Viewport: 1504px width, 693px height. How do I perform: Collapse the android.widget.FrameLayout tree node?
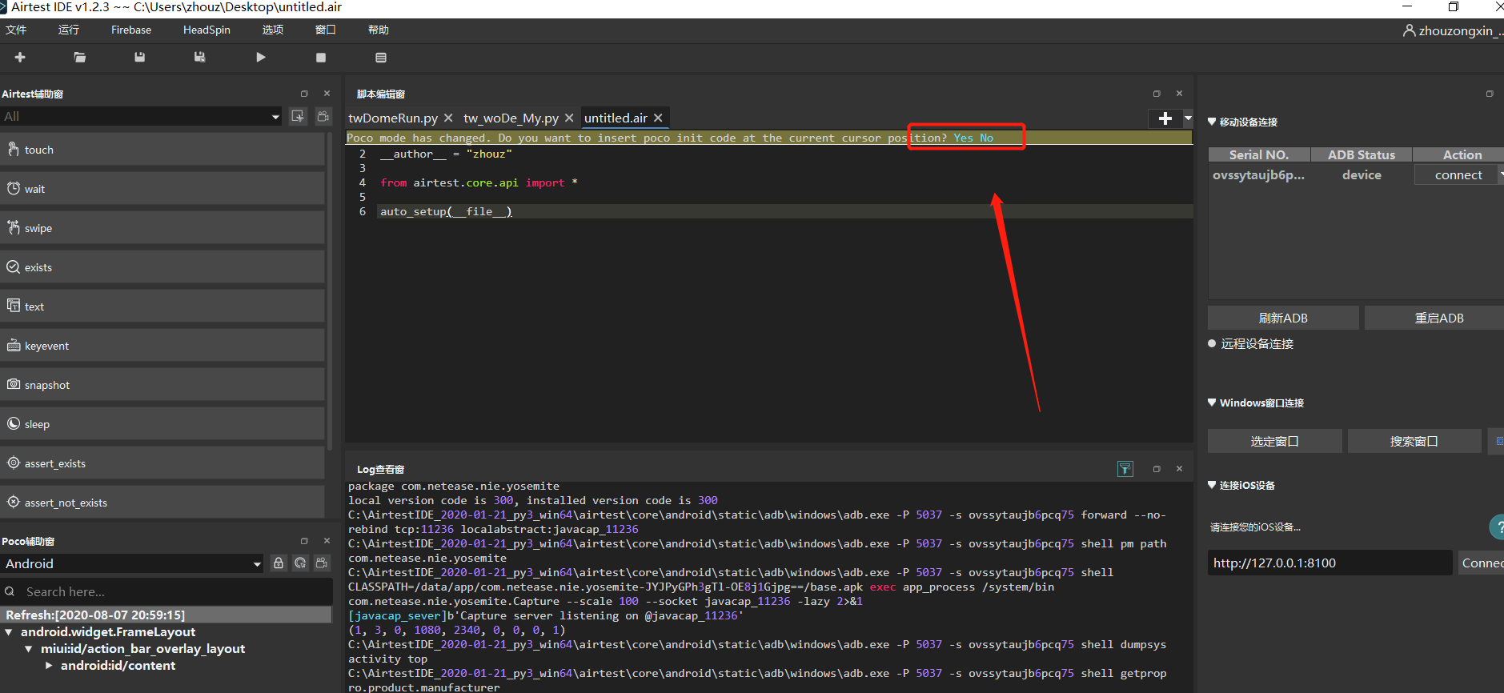click(9, 632)
